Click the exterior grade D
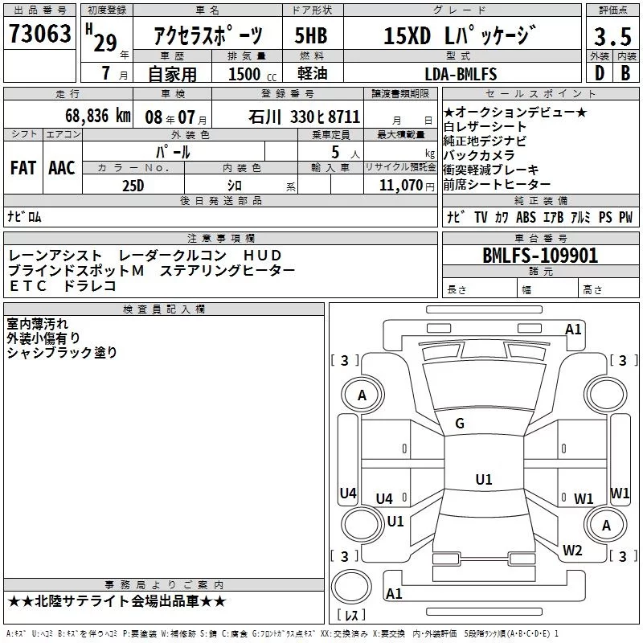This screenshot has height=643, width=643. click(x=599, y=73)
